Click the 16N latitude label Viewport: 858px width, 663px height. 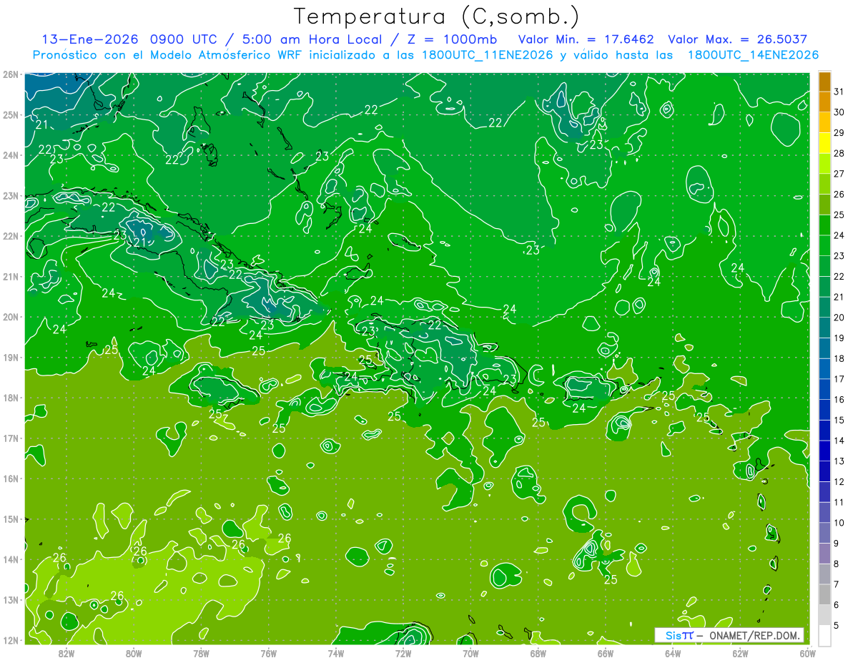pyautogui.click(x=10, y=478)
